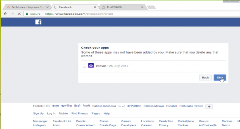
Task: Click the Skip button
Action: 220,78
